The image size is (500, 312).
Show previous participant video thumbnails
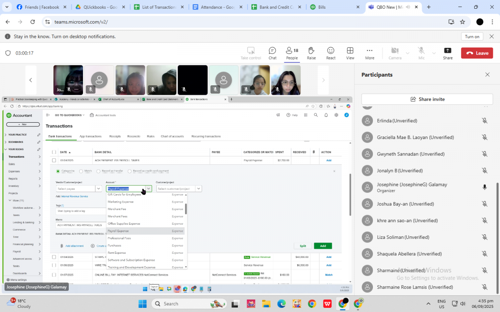(30, 80)
